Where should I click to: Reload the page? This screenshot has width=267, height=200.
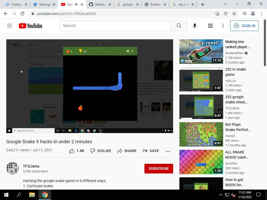(22, 14)
